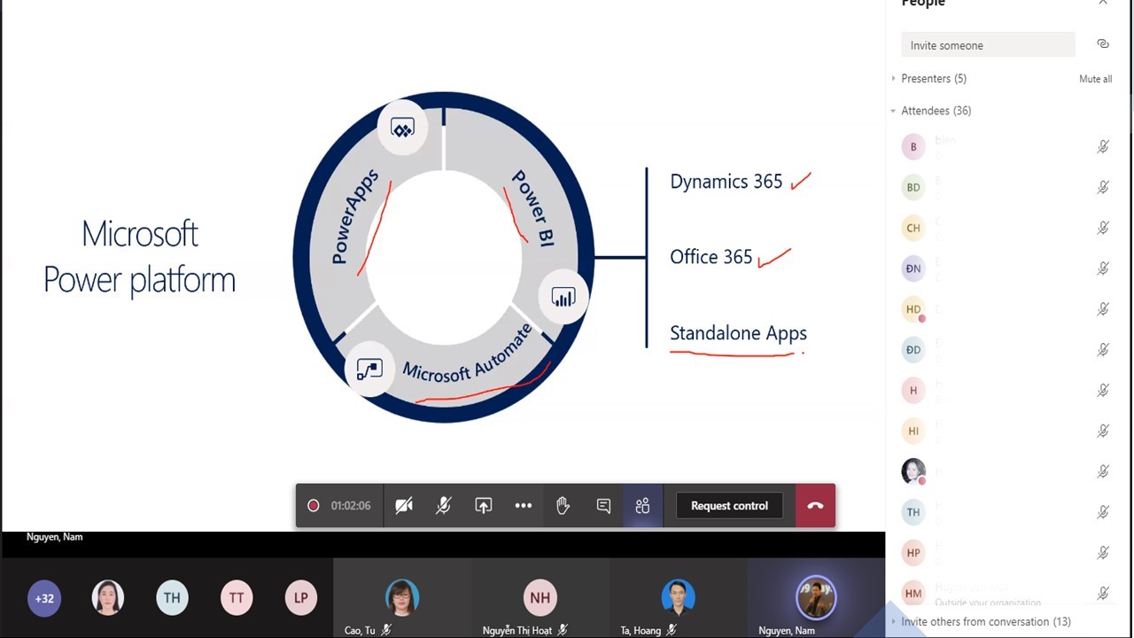Select attendee with H avatar
Viewport: 1134px width, 638px height.
[x=913, y=390]
